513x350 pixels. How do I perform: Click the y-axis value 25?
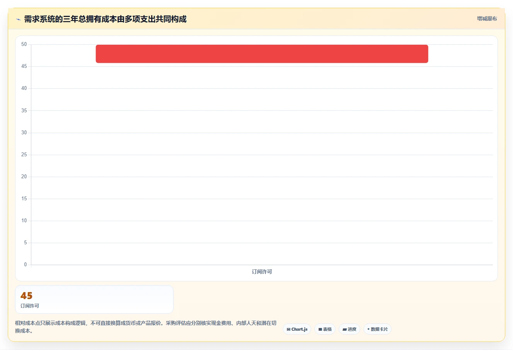click(x=24, y=155)
